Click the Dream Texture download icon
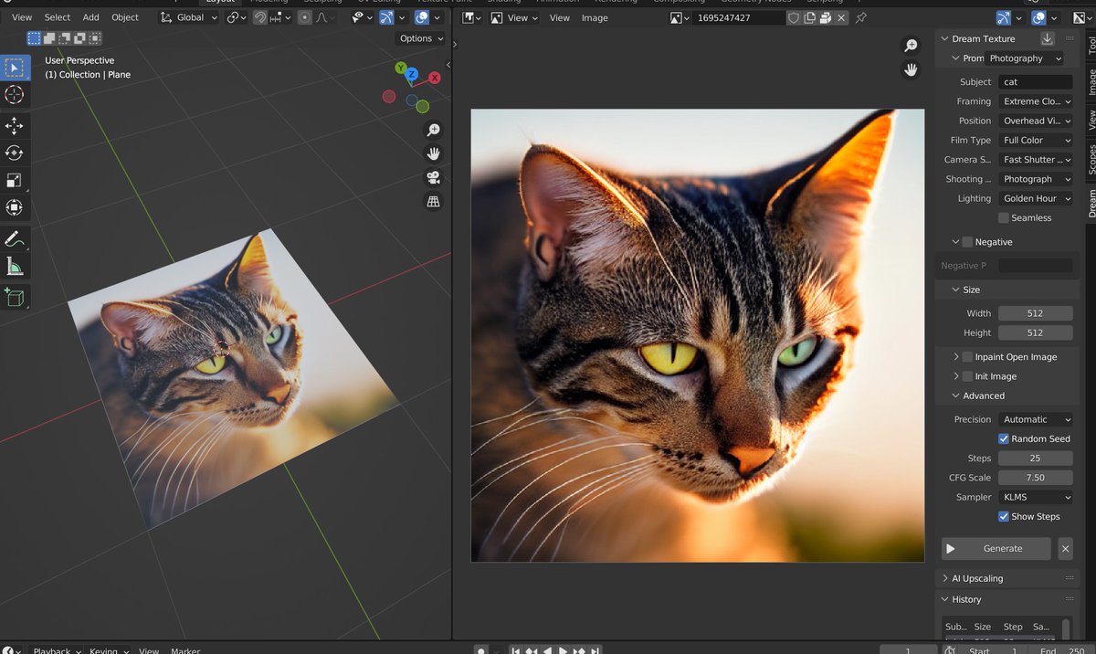The height and width of the screenshot is (654, 1096). (x=1047, y=38)
